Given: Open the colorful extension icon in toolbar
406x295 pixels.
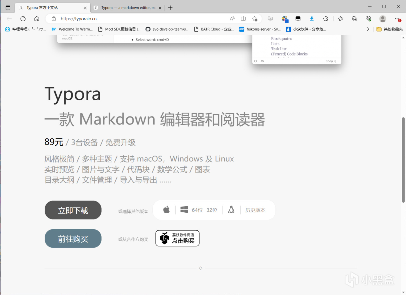Looking at the screenshot, I should (x=285, y=19).
